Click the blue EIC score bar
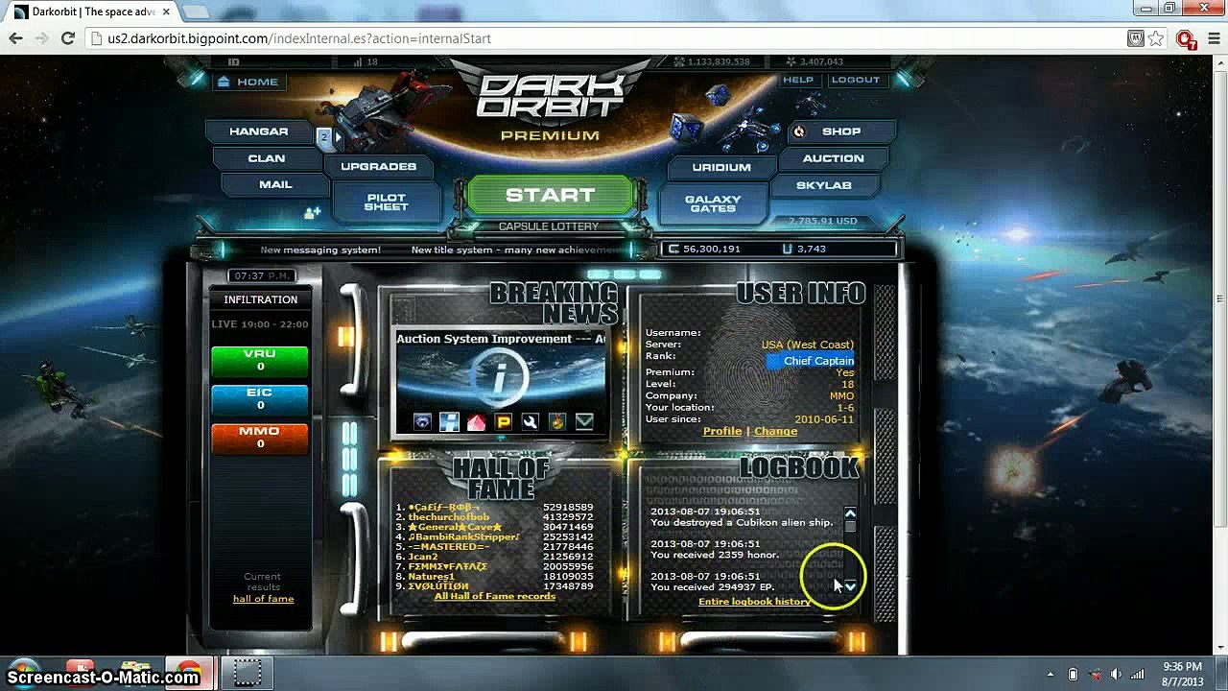 click(x=260, y=398)
